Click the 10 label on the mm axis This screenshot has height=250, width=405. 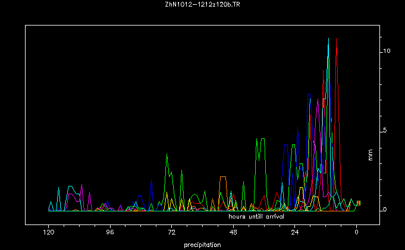click(x=387, y=51)
